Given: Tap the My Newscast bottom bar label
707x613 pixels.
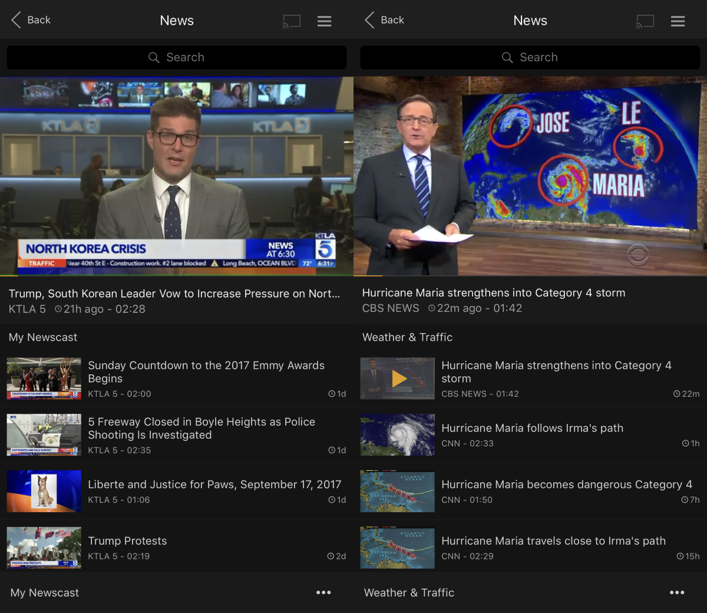Looking at the screenshot, I should point(45,593).
